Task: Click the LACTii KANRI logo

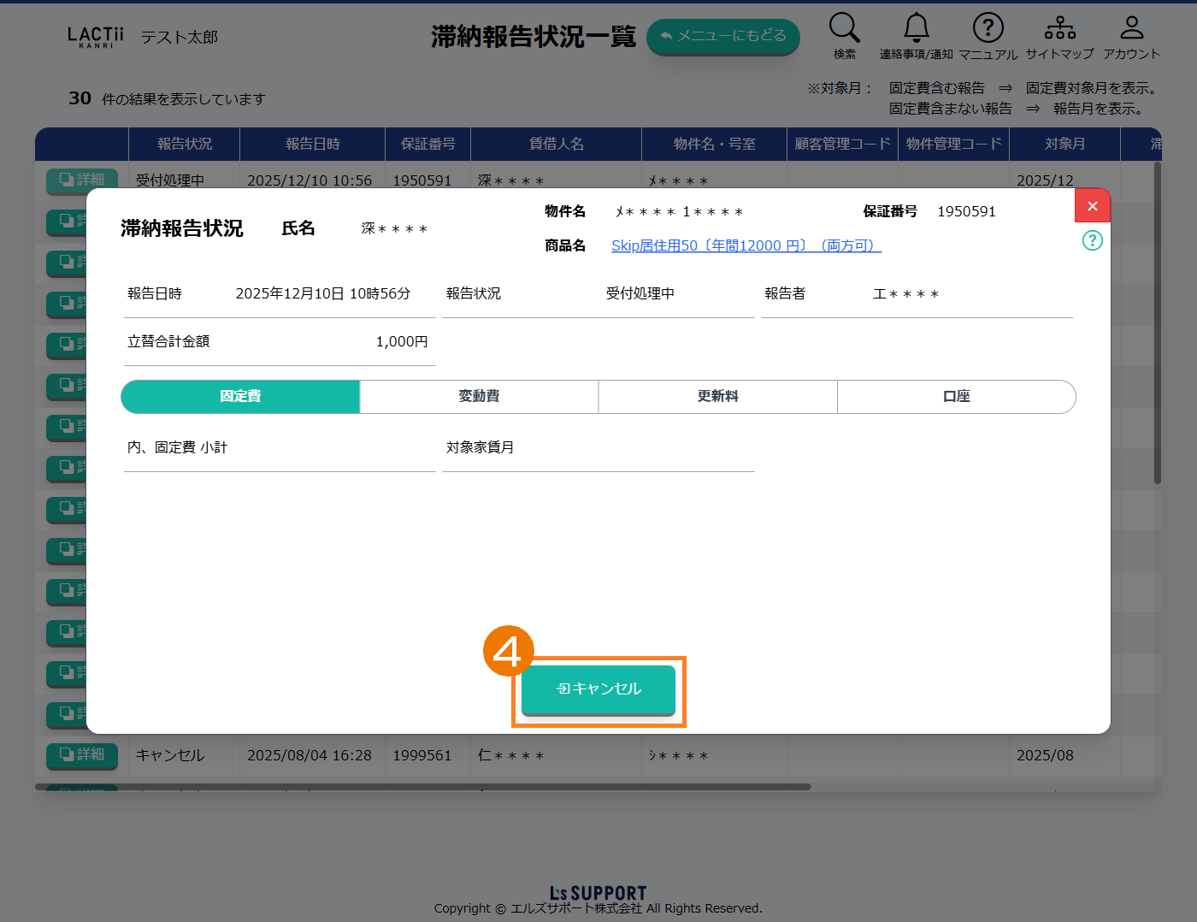Action: [95, 37]
